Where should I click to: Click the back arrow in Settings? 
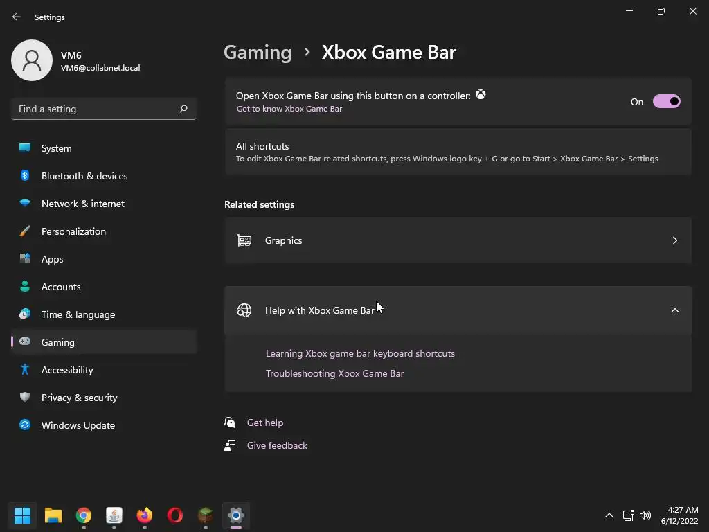tap(17, 17)
